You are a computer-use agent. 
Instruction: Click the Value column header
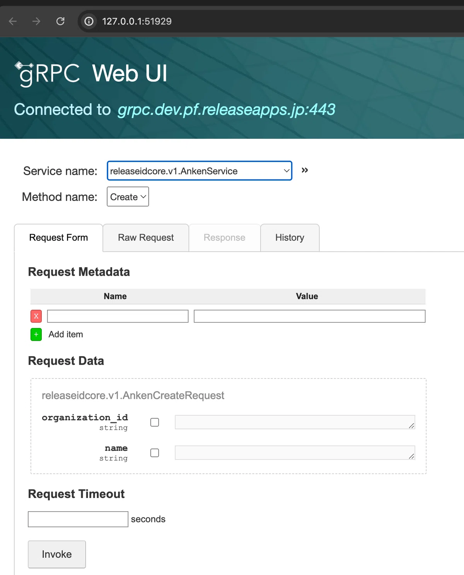point(307,296)
